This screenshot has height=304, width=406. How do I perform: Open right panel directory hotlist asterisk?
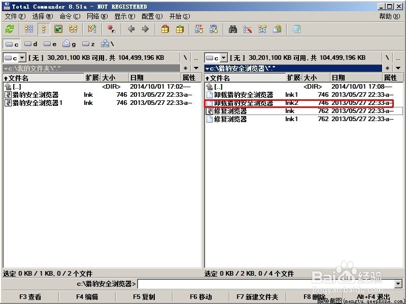387,68
